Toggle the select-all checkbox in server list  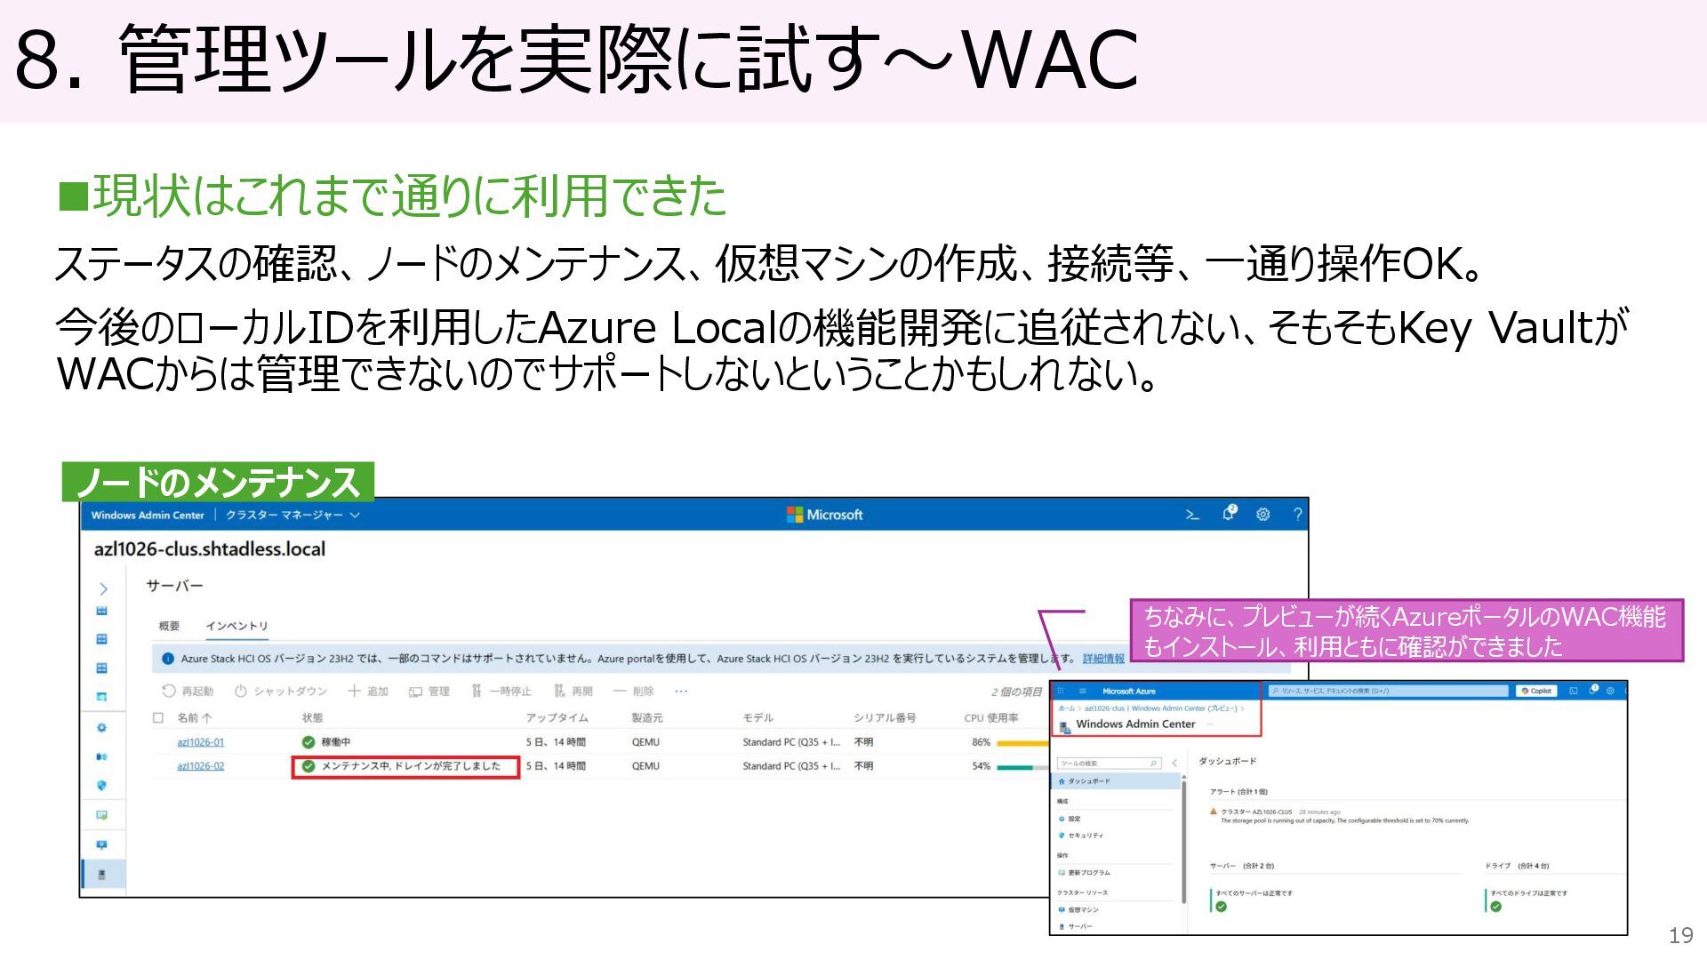pyautogui.click(x=158, y=717)
